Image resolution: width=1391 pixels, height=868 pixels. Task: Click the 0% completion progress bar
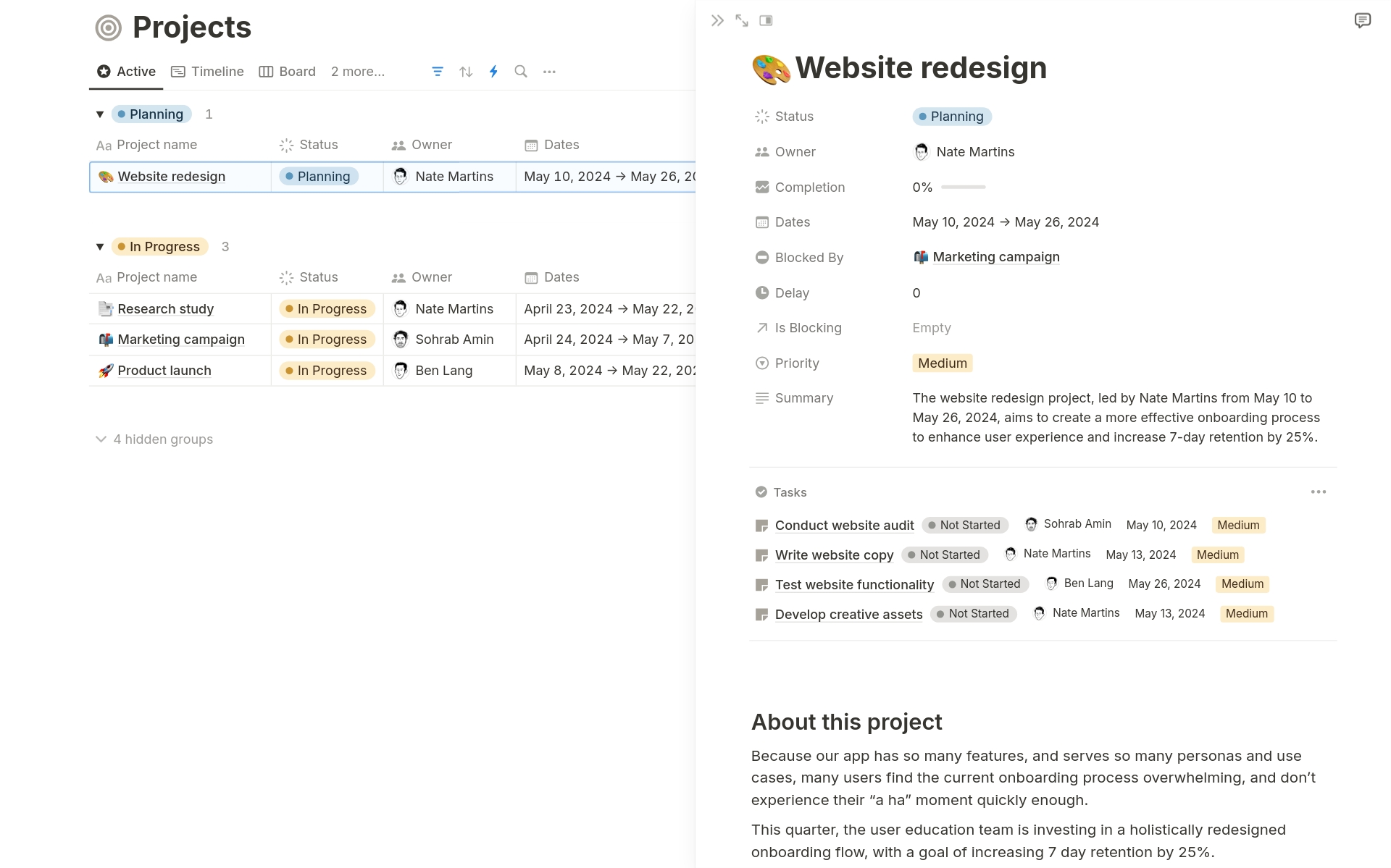tap(963, 187)
